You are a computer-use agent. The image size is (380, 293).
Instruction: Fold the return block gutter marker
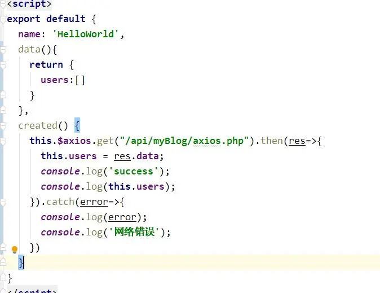click(x=3, y=65)
